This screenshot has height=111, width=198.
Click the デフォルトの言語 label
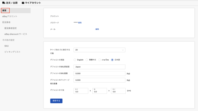[57, 60]
